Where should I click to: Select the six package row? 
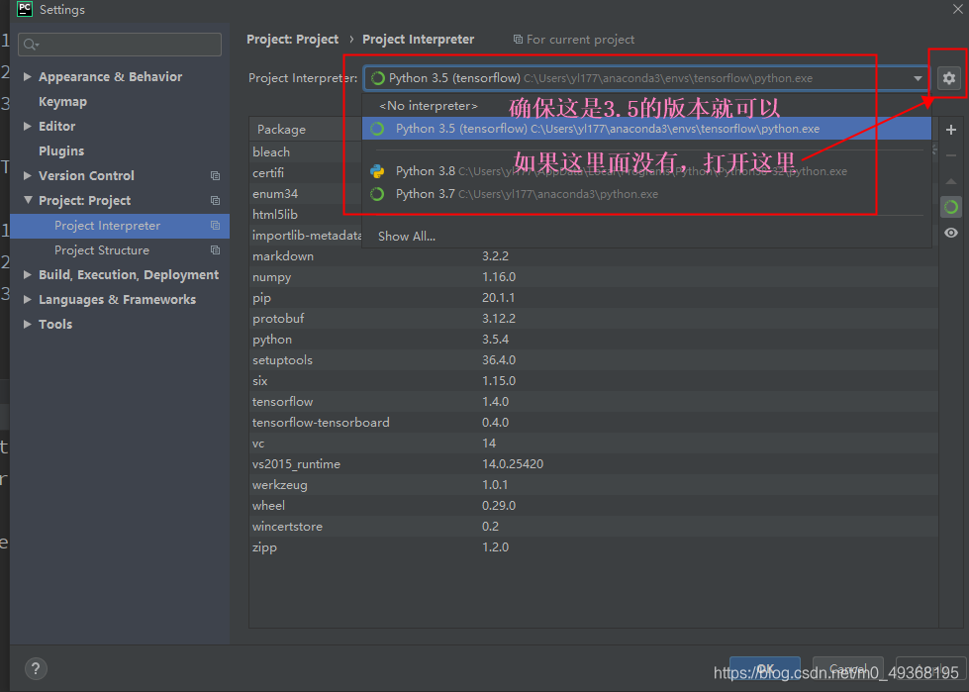594,381
